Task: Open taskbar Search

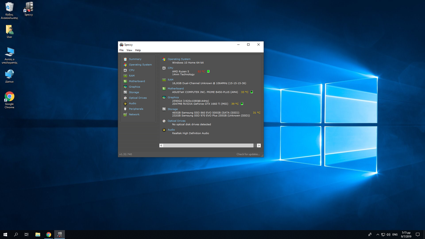Action: coord(16,234)
